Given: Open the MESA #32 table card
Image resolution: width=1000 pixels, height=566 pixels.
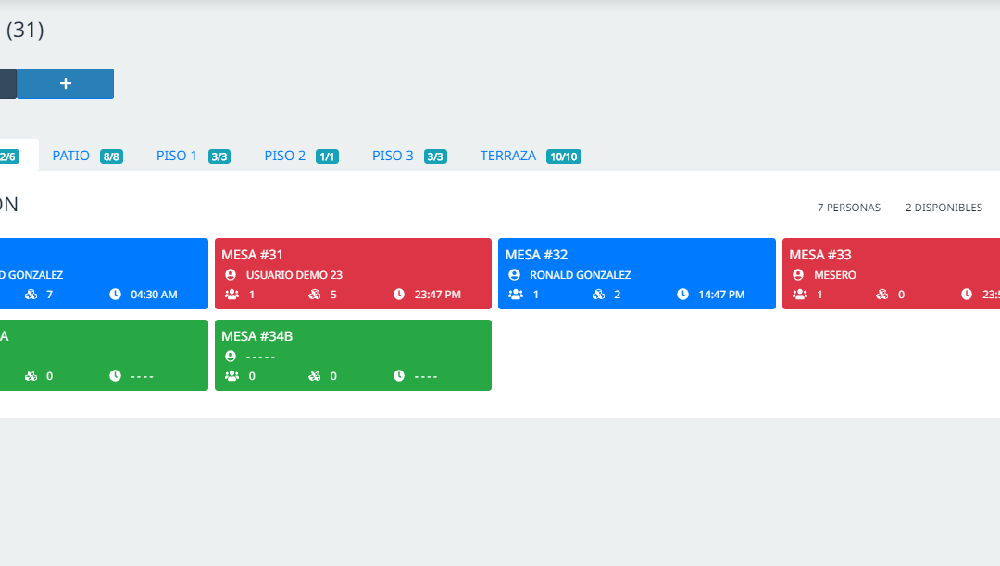Looking at the screenshot, I should pos(636,255).
